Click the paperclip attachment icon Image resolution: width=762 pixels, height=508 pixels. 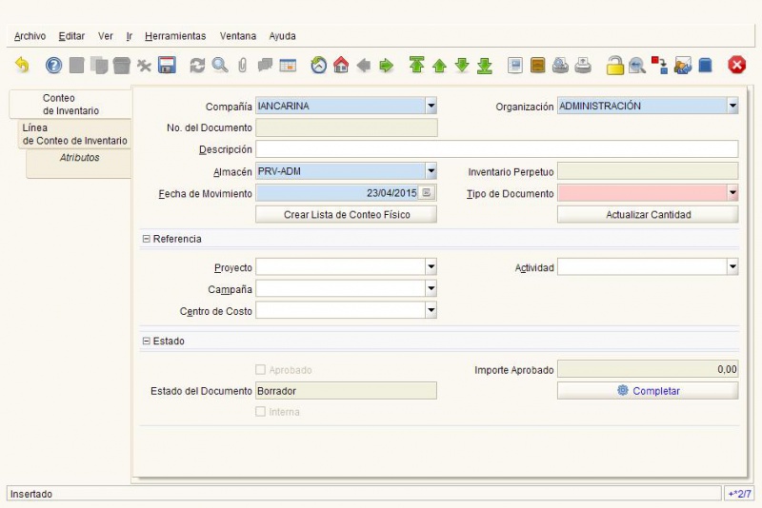[242, 65]
